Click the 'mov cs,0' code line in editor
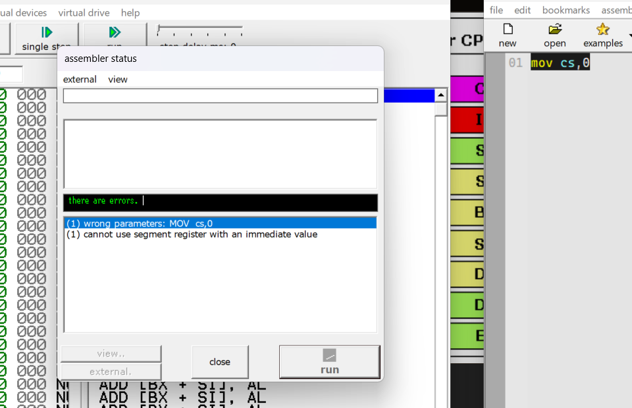The height and width of the screenshot is (408, 632). (x=560, y=63)
